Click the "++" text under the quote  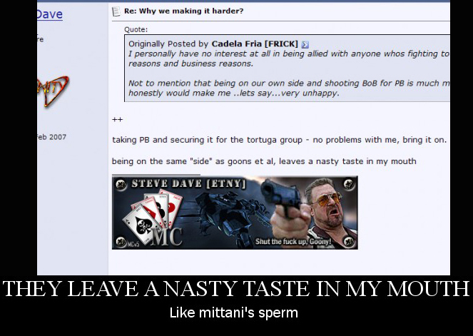[117, 119]
